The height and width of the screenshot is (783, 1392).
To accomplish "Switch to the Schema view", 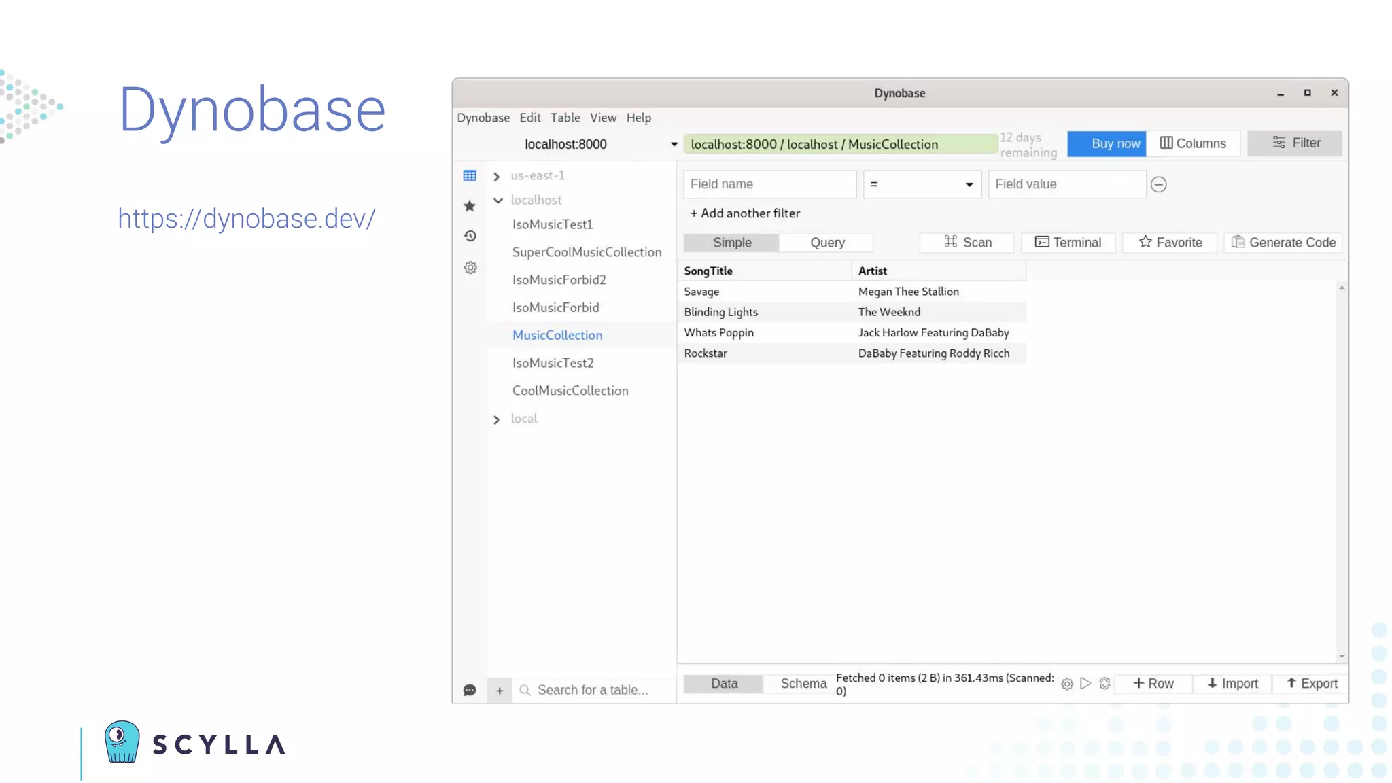I will pyautogui.click(x=803, y=684).
